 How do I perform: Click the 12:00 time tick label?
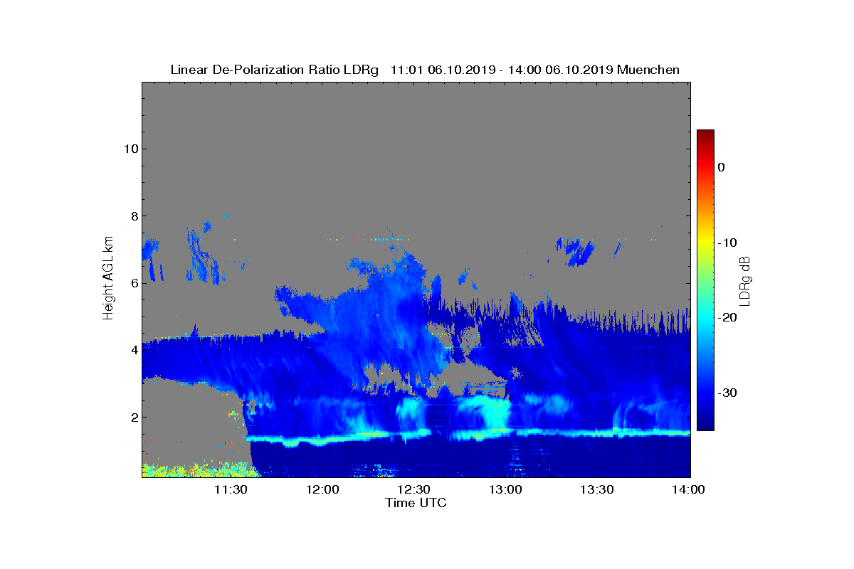click(x=322, y=489)
